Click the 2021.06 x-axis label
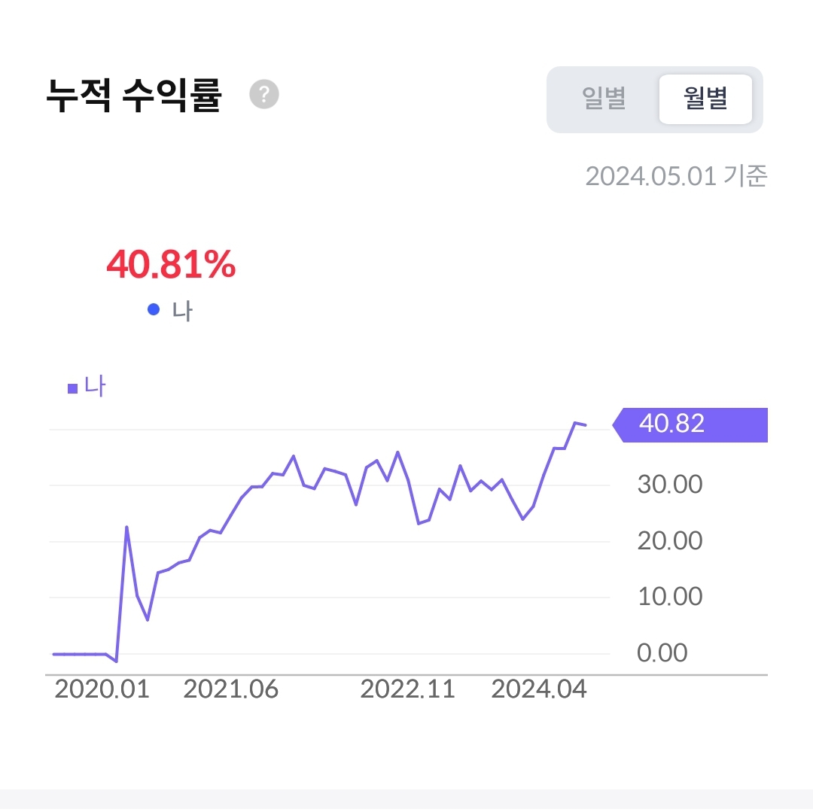Image resolution: width=813 pixels, height=812 pixels. (231, 689)
